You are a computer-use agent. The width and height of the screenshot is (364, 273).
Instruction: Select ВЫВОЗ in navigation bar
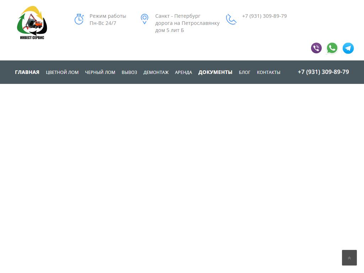point(129,72)
